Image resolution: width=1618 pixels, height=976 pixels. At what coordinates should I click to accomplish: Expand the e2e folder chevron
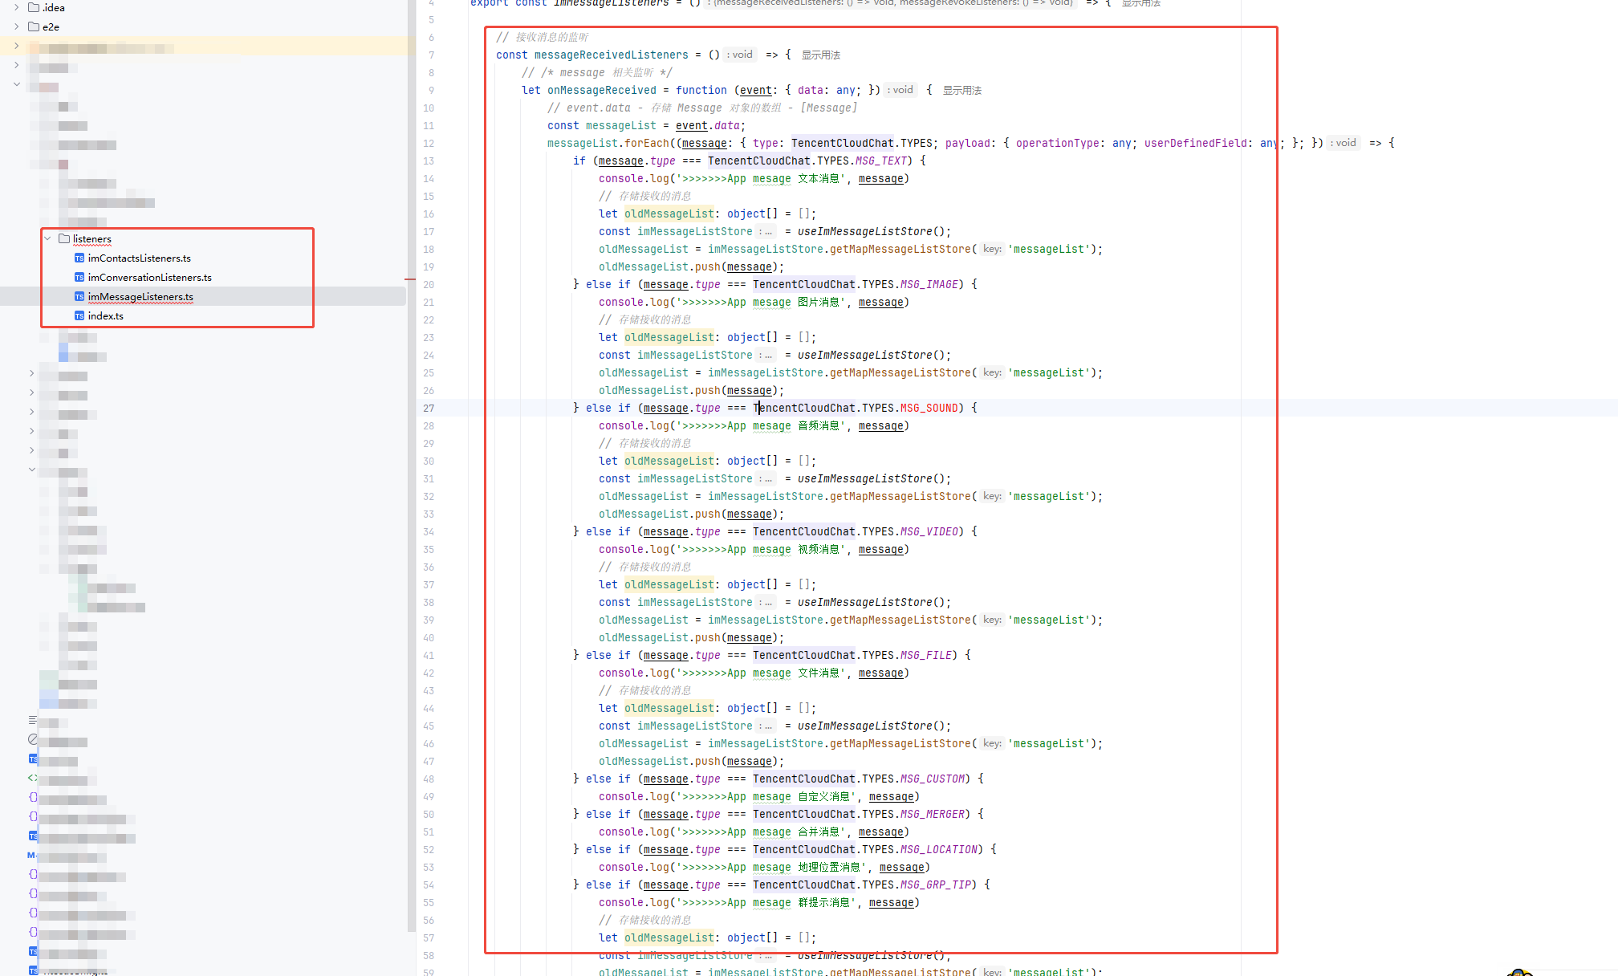(x=17, y=26)
